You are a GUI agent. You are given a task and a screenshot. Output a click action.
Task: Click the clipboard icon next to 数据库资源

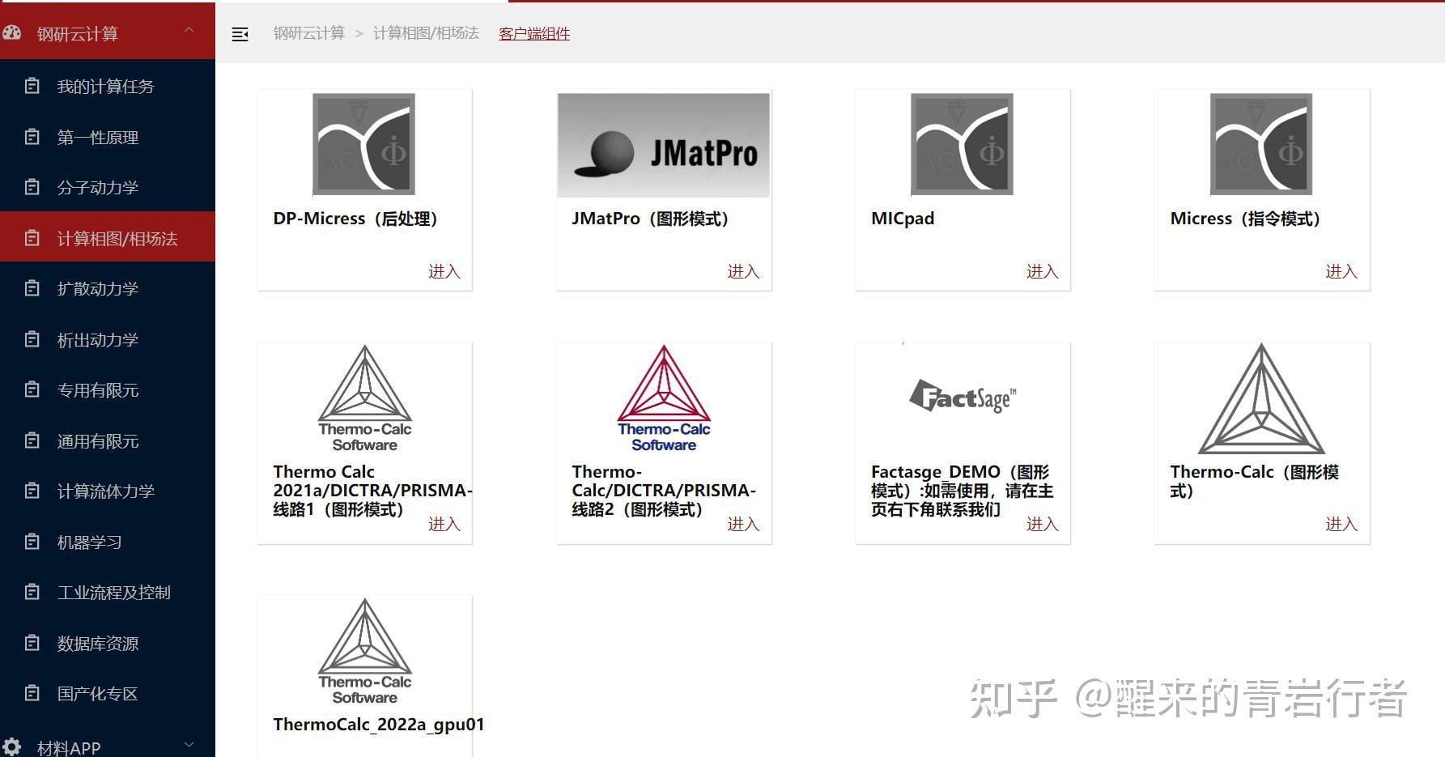pyautogui.click(x=32, y=642)
